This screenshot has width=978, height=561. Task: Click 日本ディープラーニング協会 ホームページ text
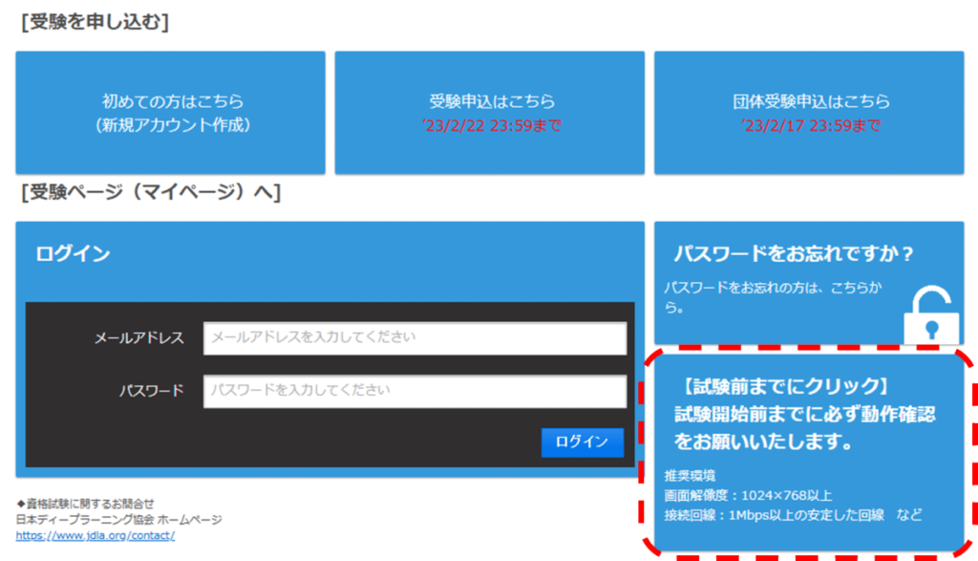[x=118, y=519]
